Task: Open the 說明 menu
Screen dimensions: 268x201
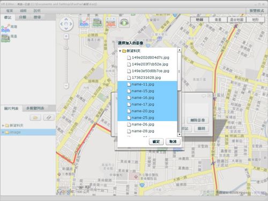Action: pyautogui.click(x=37, y=11)
